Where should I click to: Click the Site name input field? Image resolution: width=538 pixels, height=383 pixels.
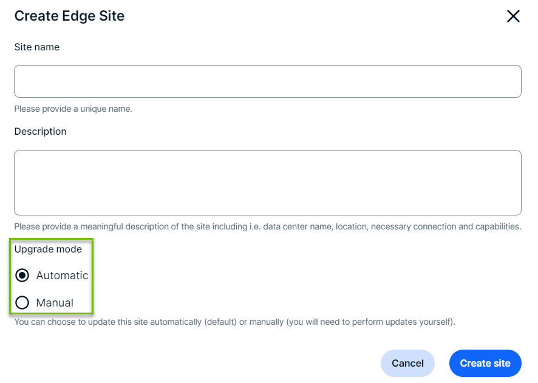(268, 81)
